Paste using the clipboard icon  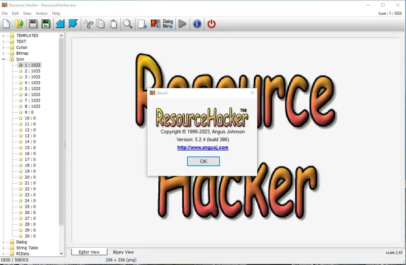click(113, 24)
